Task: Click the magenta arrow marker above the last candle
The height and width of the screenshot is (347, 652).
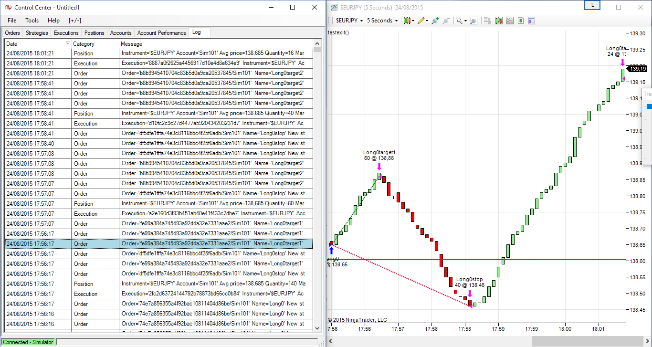Action: 622,62
